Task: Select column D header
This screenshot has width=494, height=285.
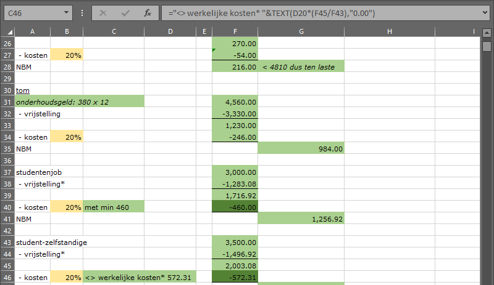Action: [x=170, y=31]
